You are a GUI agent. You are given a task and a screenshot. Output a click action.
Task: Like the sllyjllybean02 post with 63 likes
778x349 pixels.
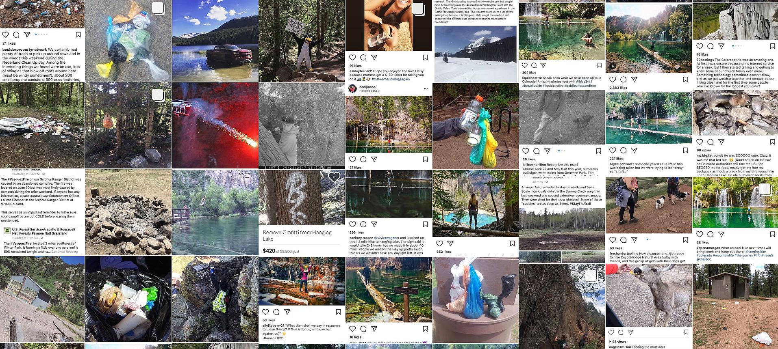265,312
